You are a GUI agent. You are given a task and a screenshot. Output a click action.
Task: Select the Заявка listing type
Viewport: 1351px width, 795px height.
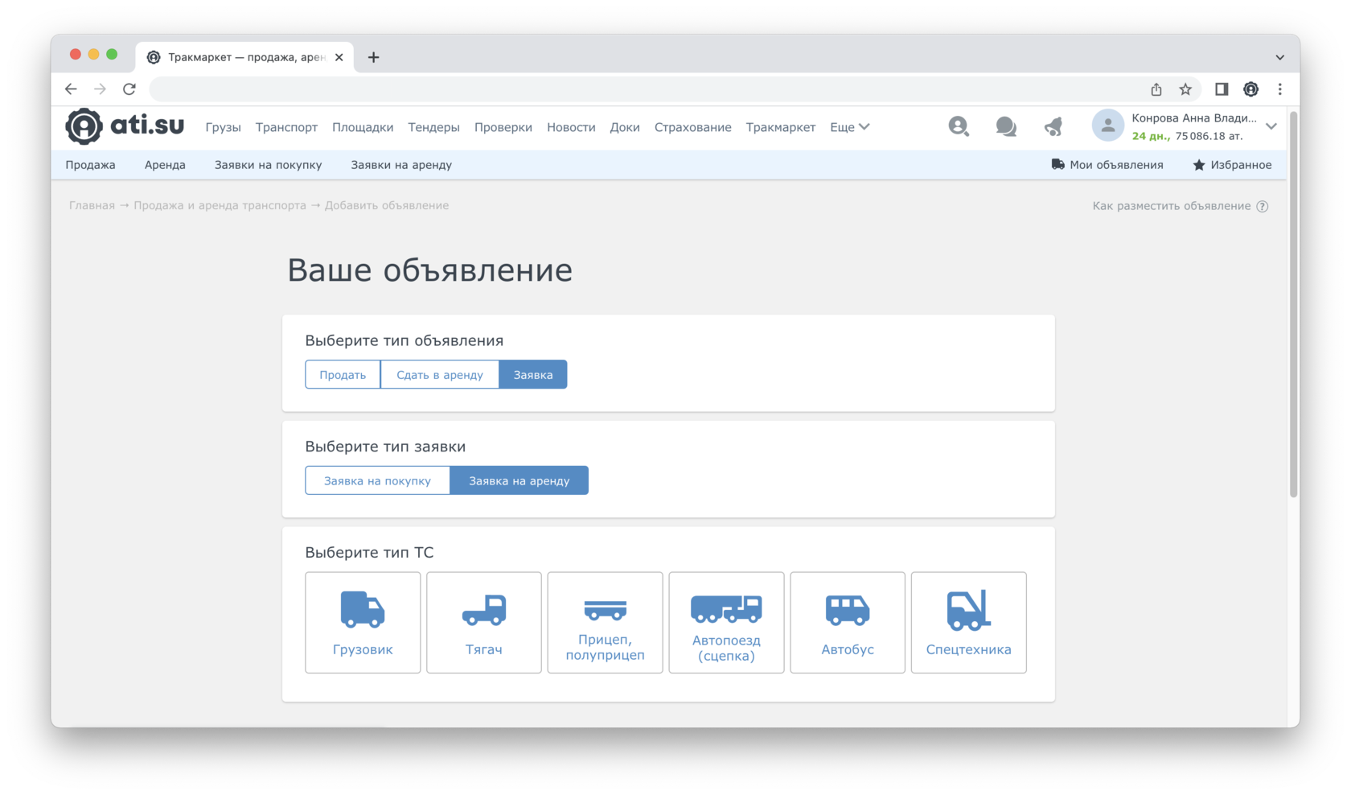[533, 374]
